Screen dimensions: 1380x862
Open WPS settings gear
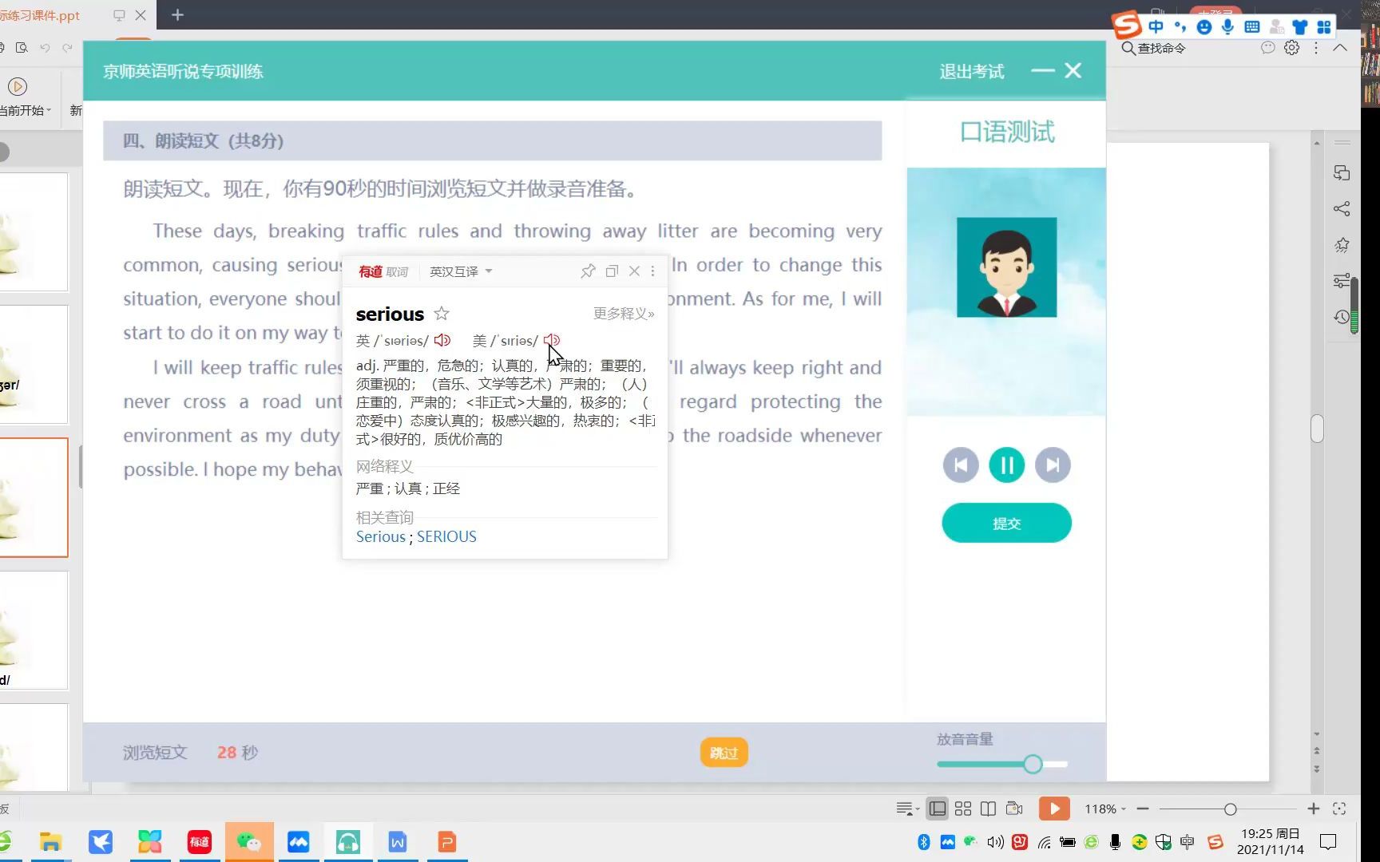pos(1291,48)
